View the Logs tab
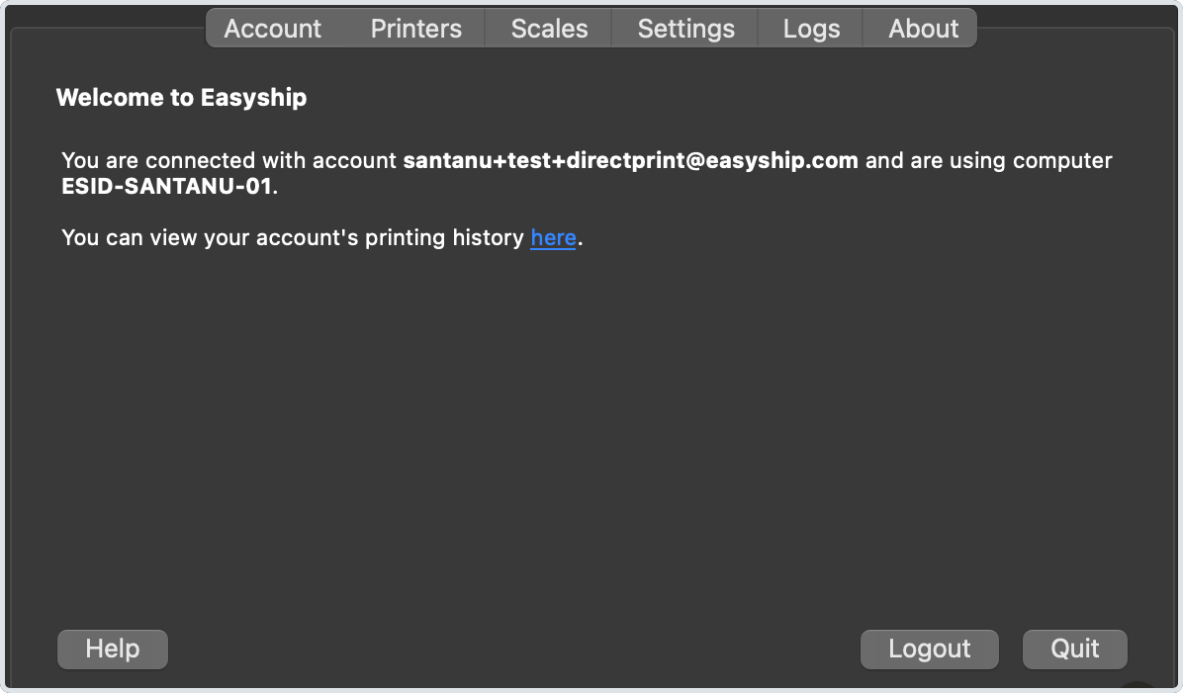 coord(810,29)
